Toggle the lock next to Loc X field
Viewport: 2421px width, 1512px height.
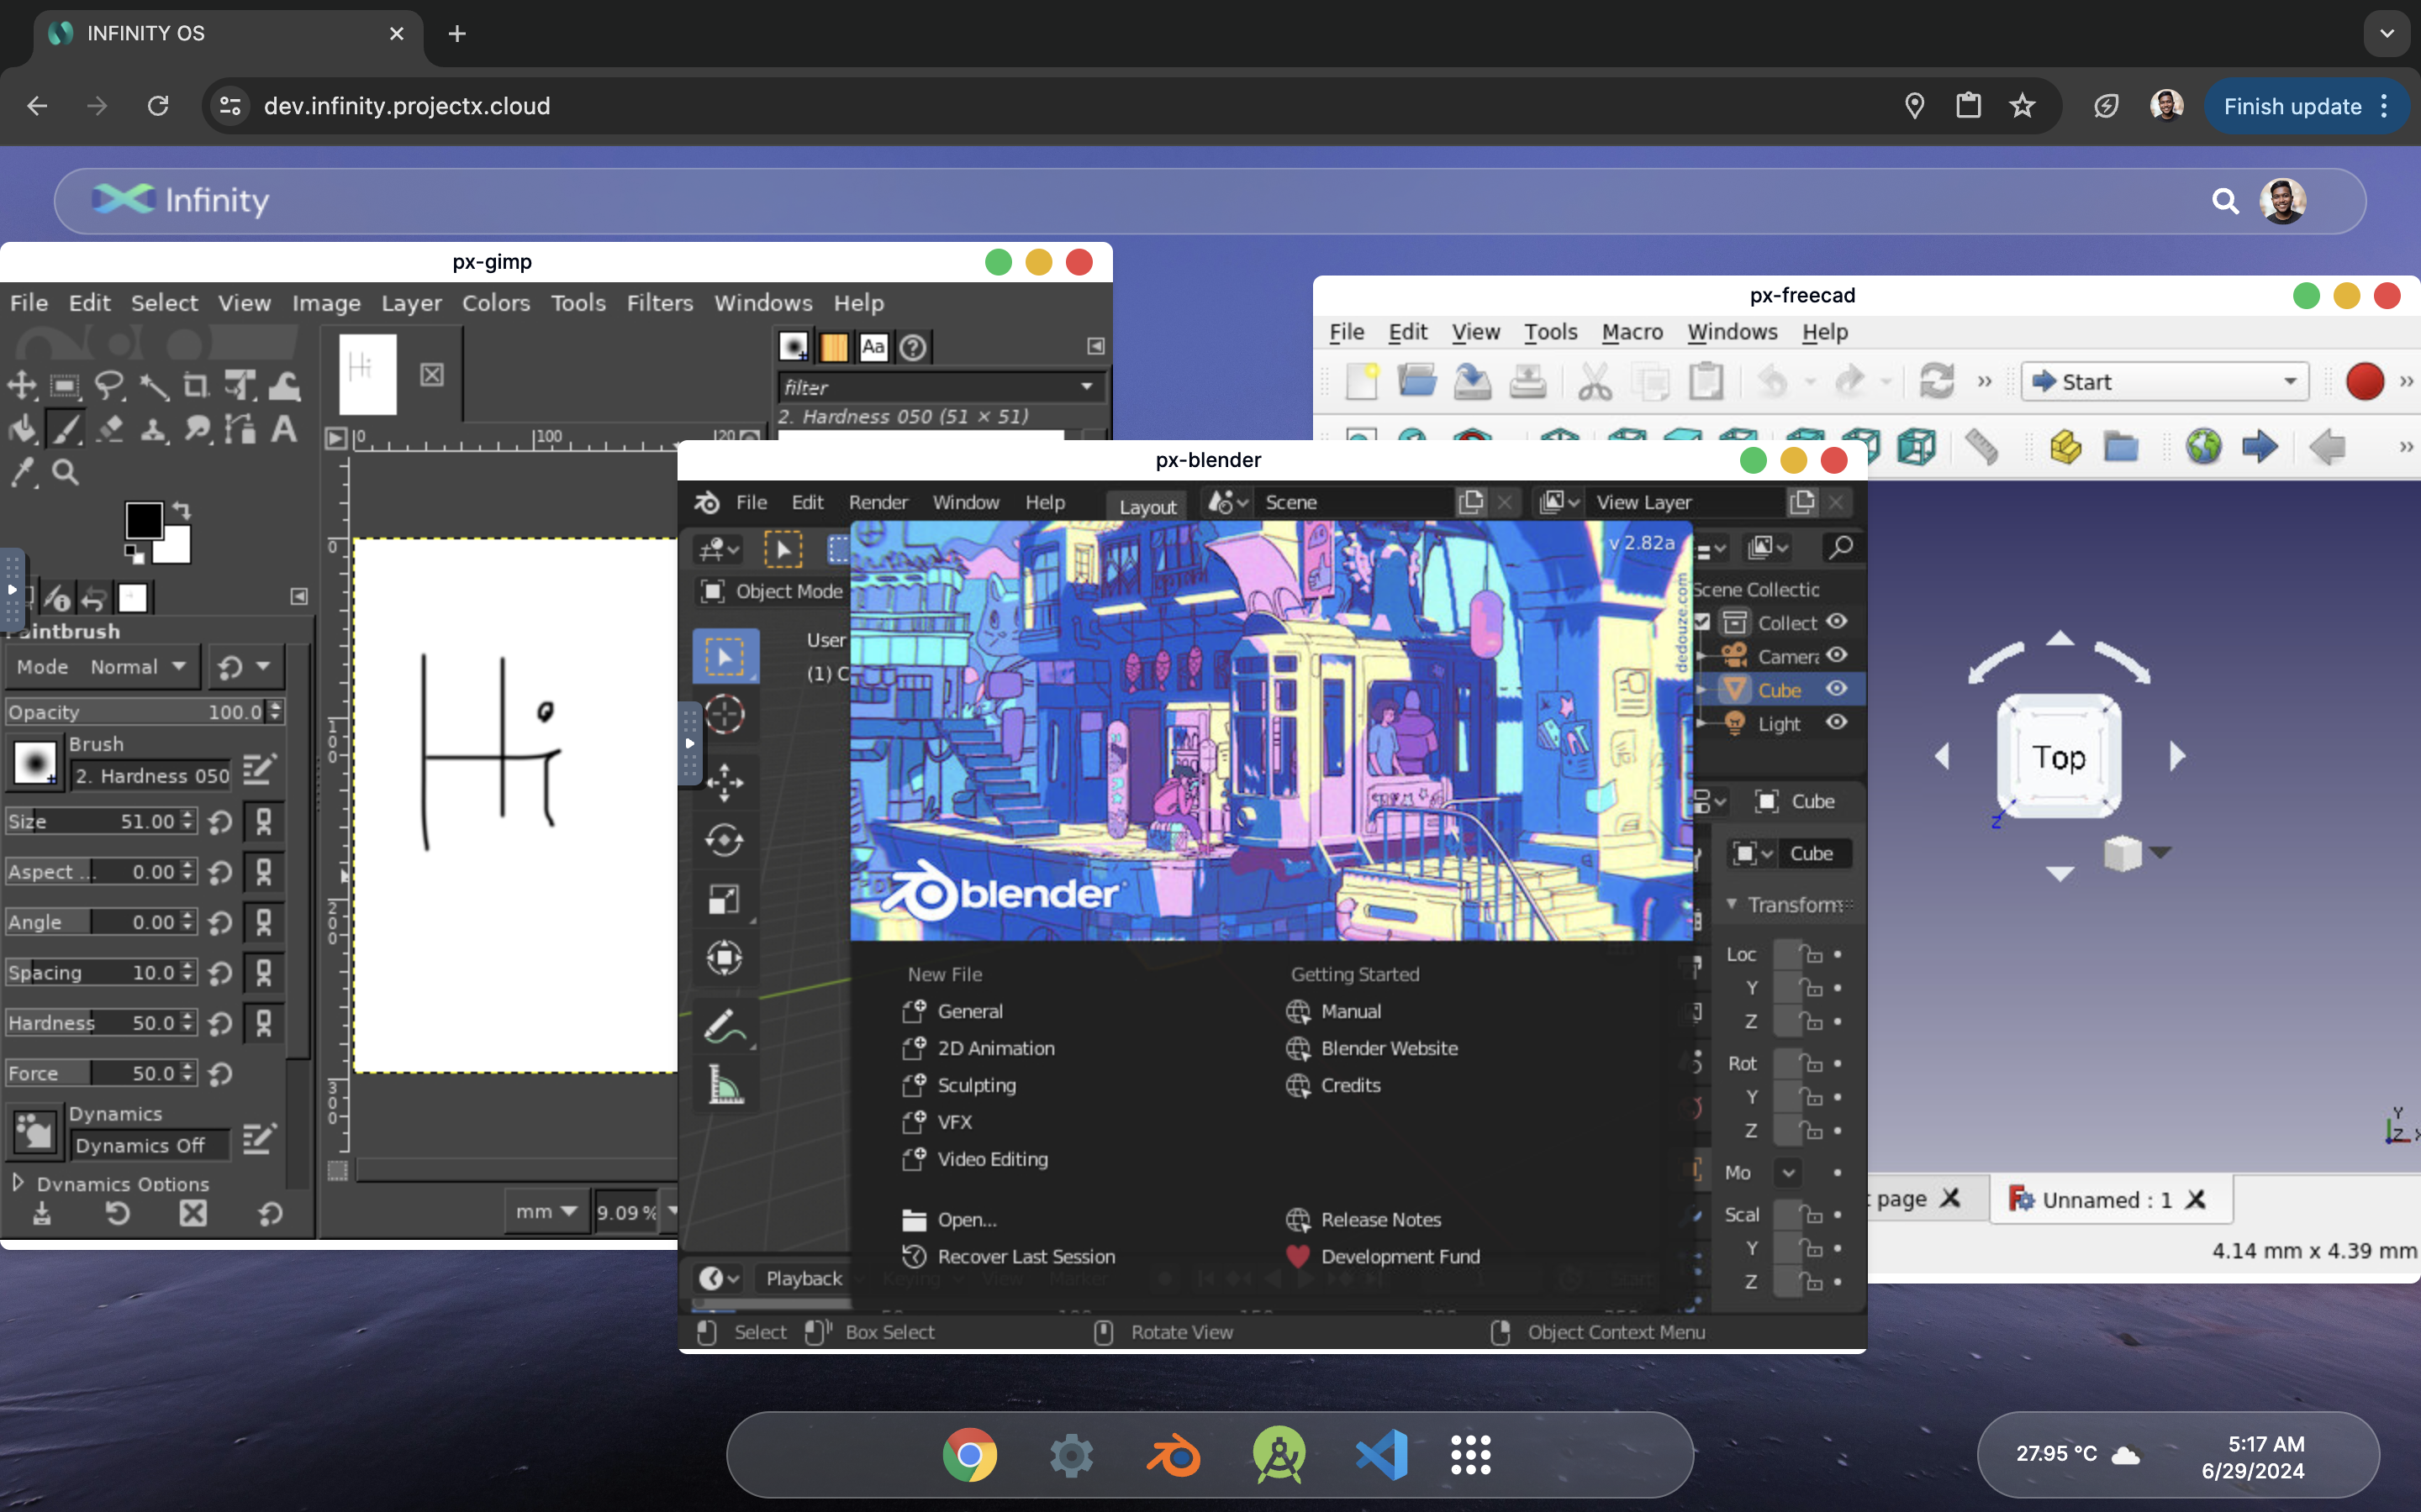[1812, 955]
